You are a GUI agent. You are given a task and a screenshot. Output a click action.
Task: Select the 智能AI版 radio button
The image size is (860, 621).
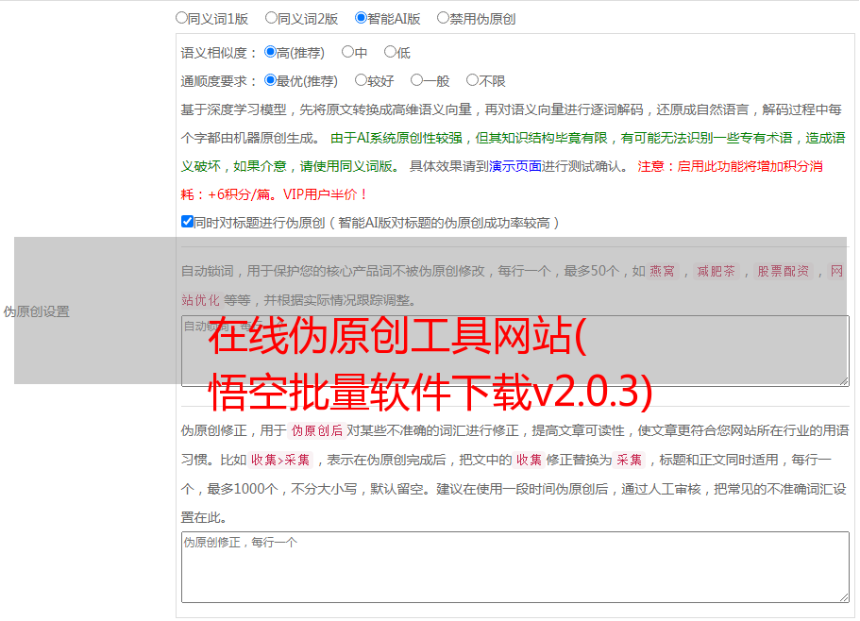tap(362, 18)
